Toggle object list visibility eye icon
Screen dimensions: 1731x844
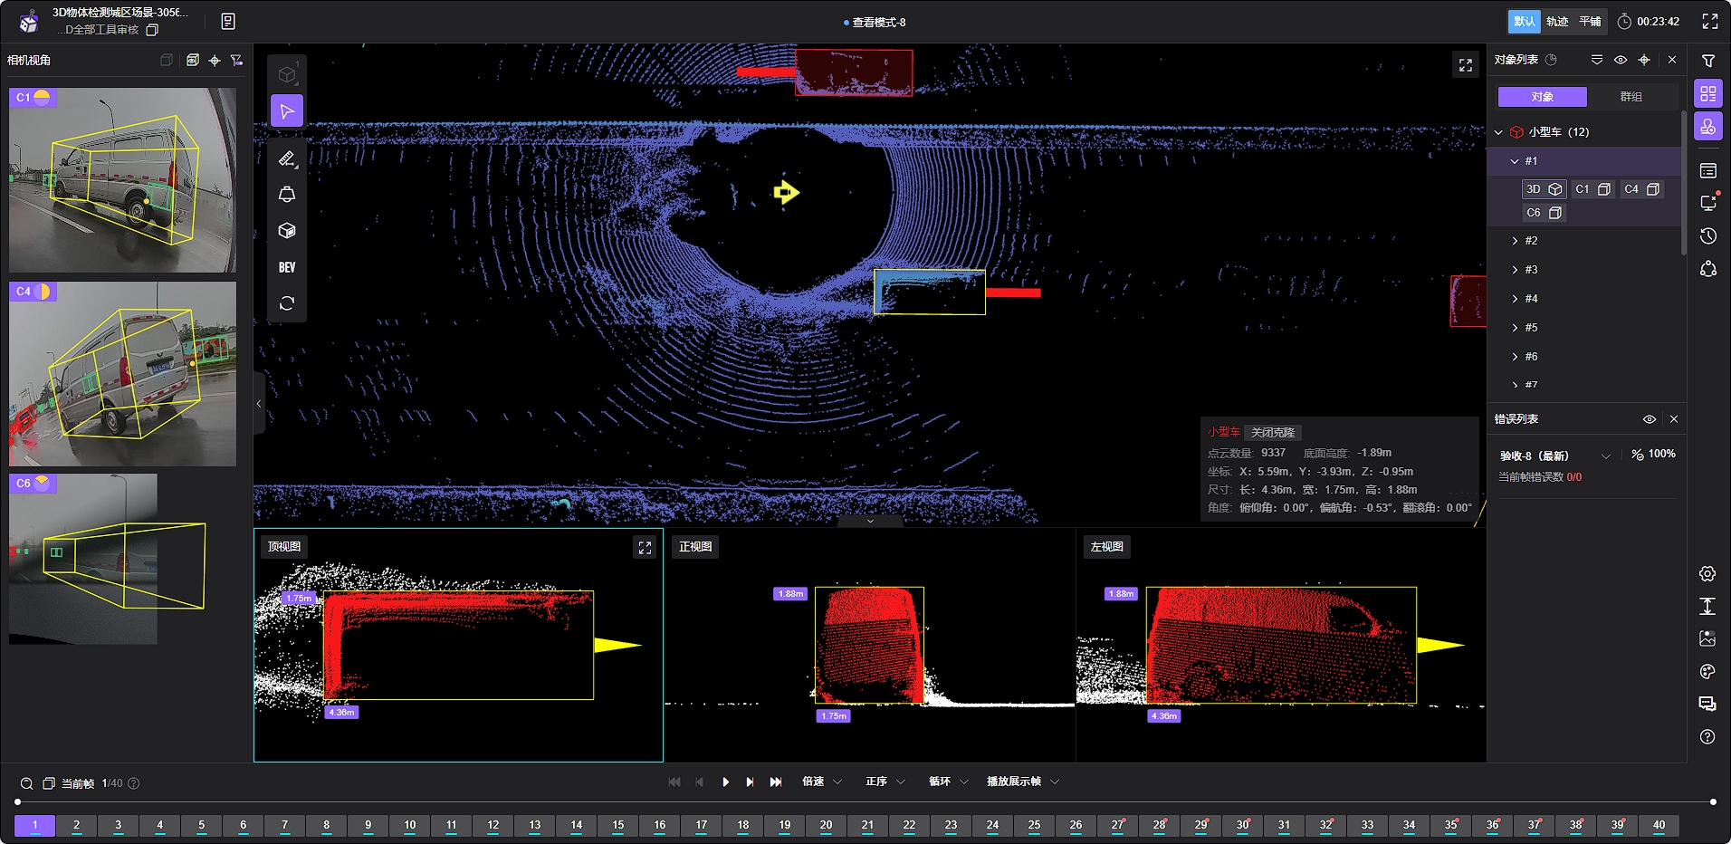click(1621, 60)
